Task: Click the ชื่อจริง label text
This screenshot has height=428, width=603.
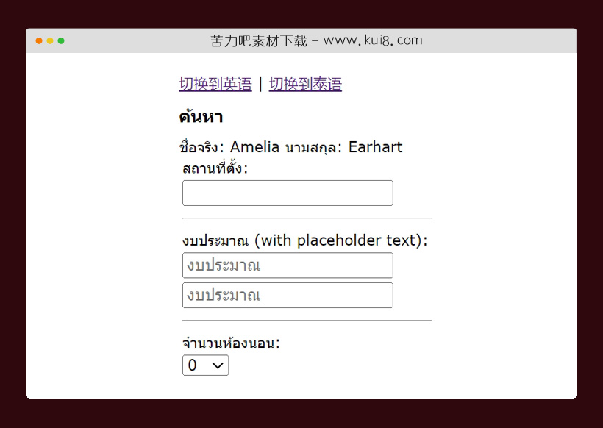Action: [201, 147]
